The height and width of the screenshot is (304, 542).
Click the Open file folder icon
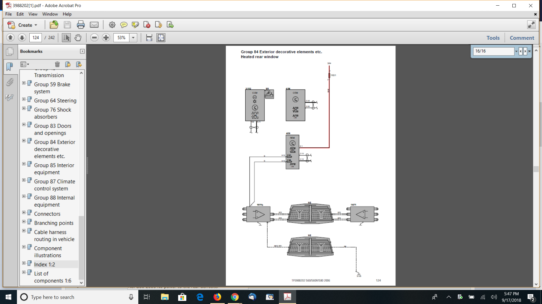(54, 25)
